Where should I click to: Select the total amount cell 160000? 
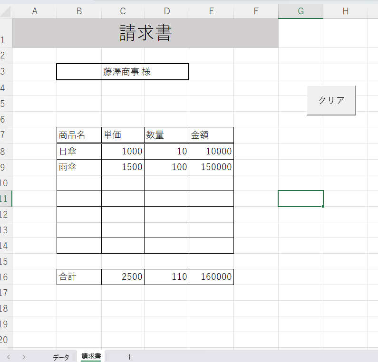click(211, 277)
